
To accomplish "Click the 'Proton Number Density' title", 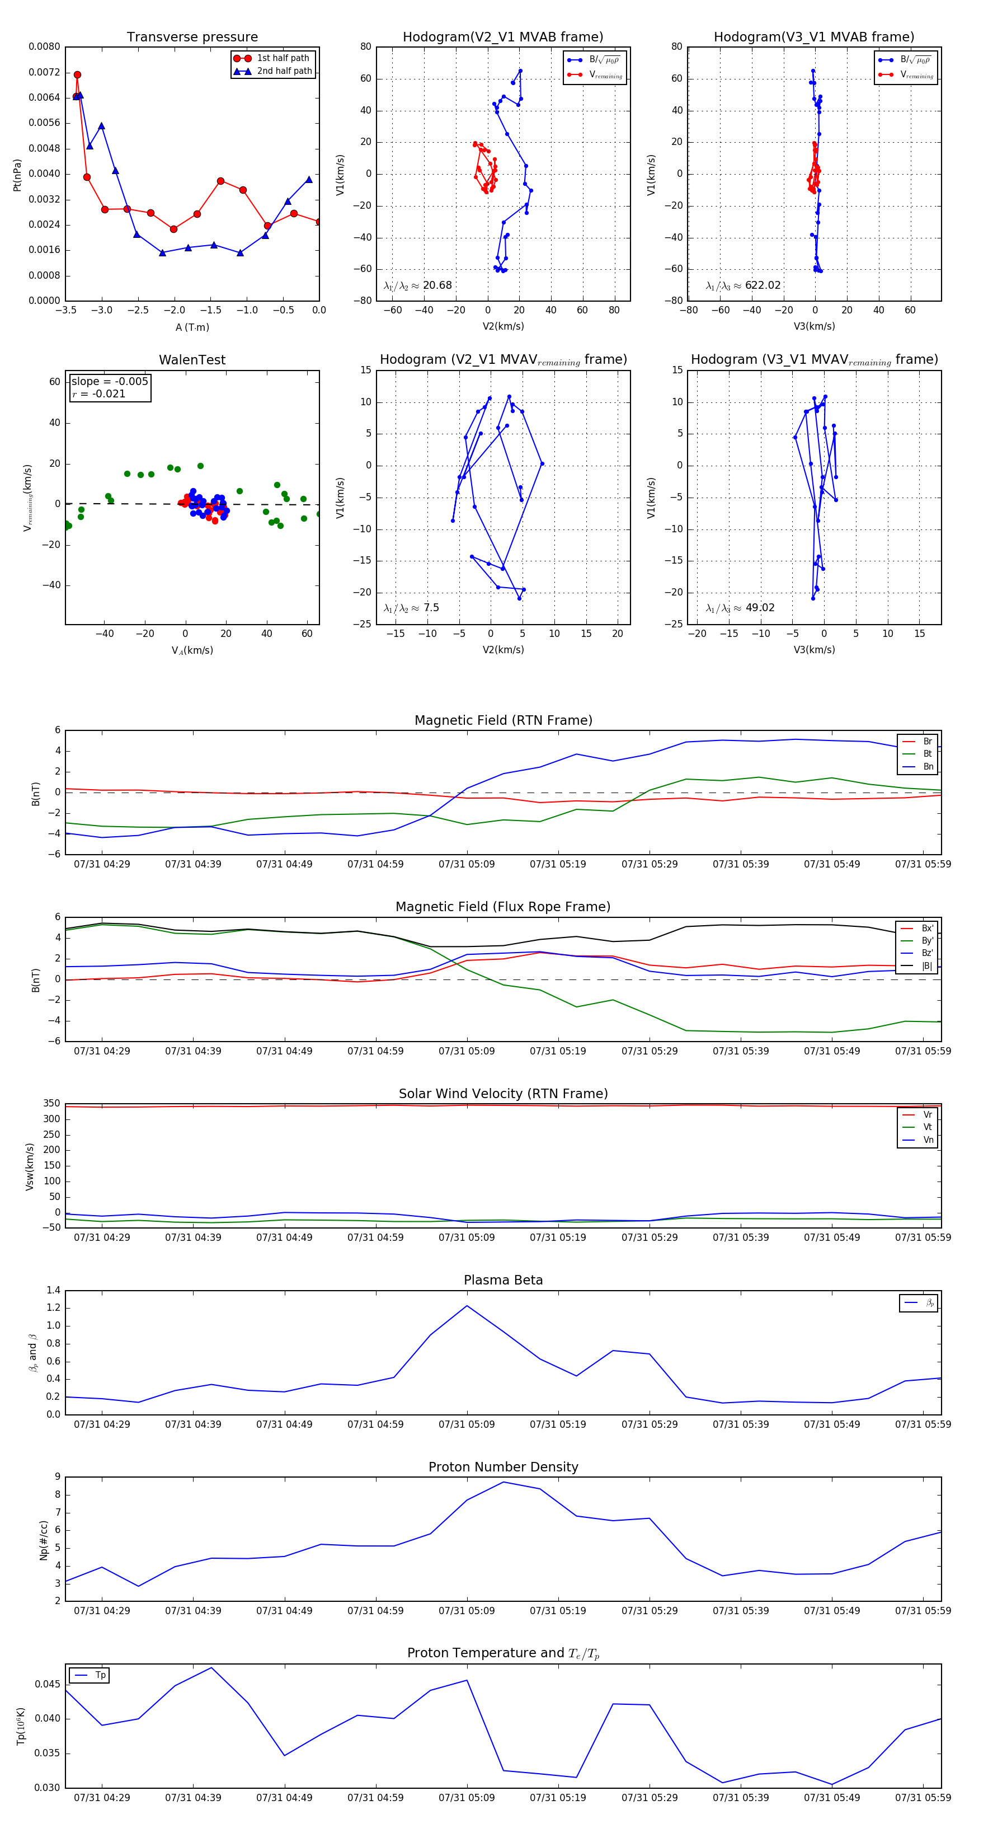I will tap(503, 1467).
